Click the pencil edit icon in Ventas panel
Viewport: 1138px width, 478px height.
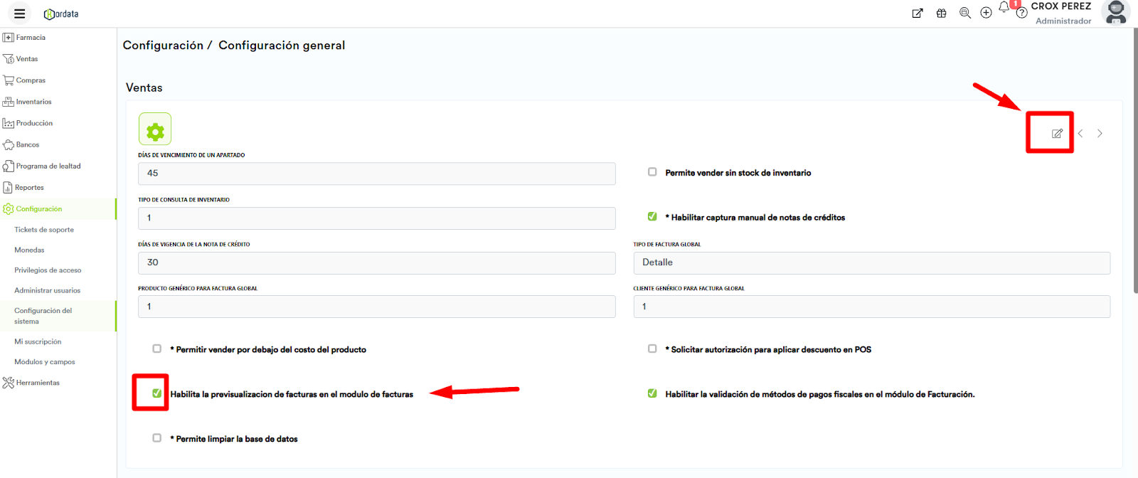1057,134
